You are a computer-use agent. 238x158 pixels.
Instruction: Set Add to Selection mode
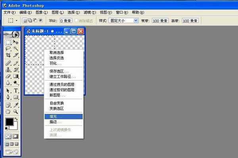coord(30,20)
